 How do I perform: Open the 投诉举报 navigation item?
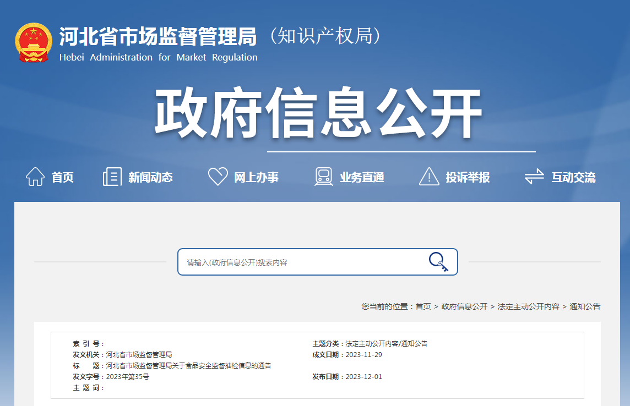click(468, 177)
